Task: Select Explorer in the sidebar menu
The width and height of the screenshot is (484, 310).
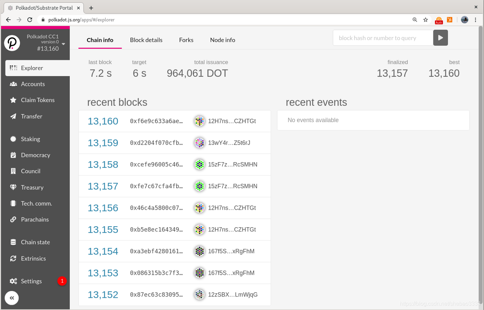Action: (38, 68)
